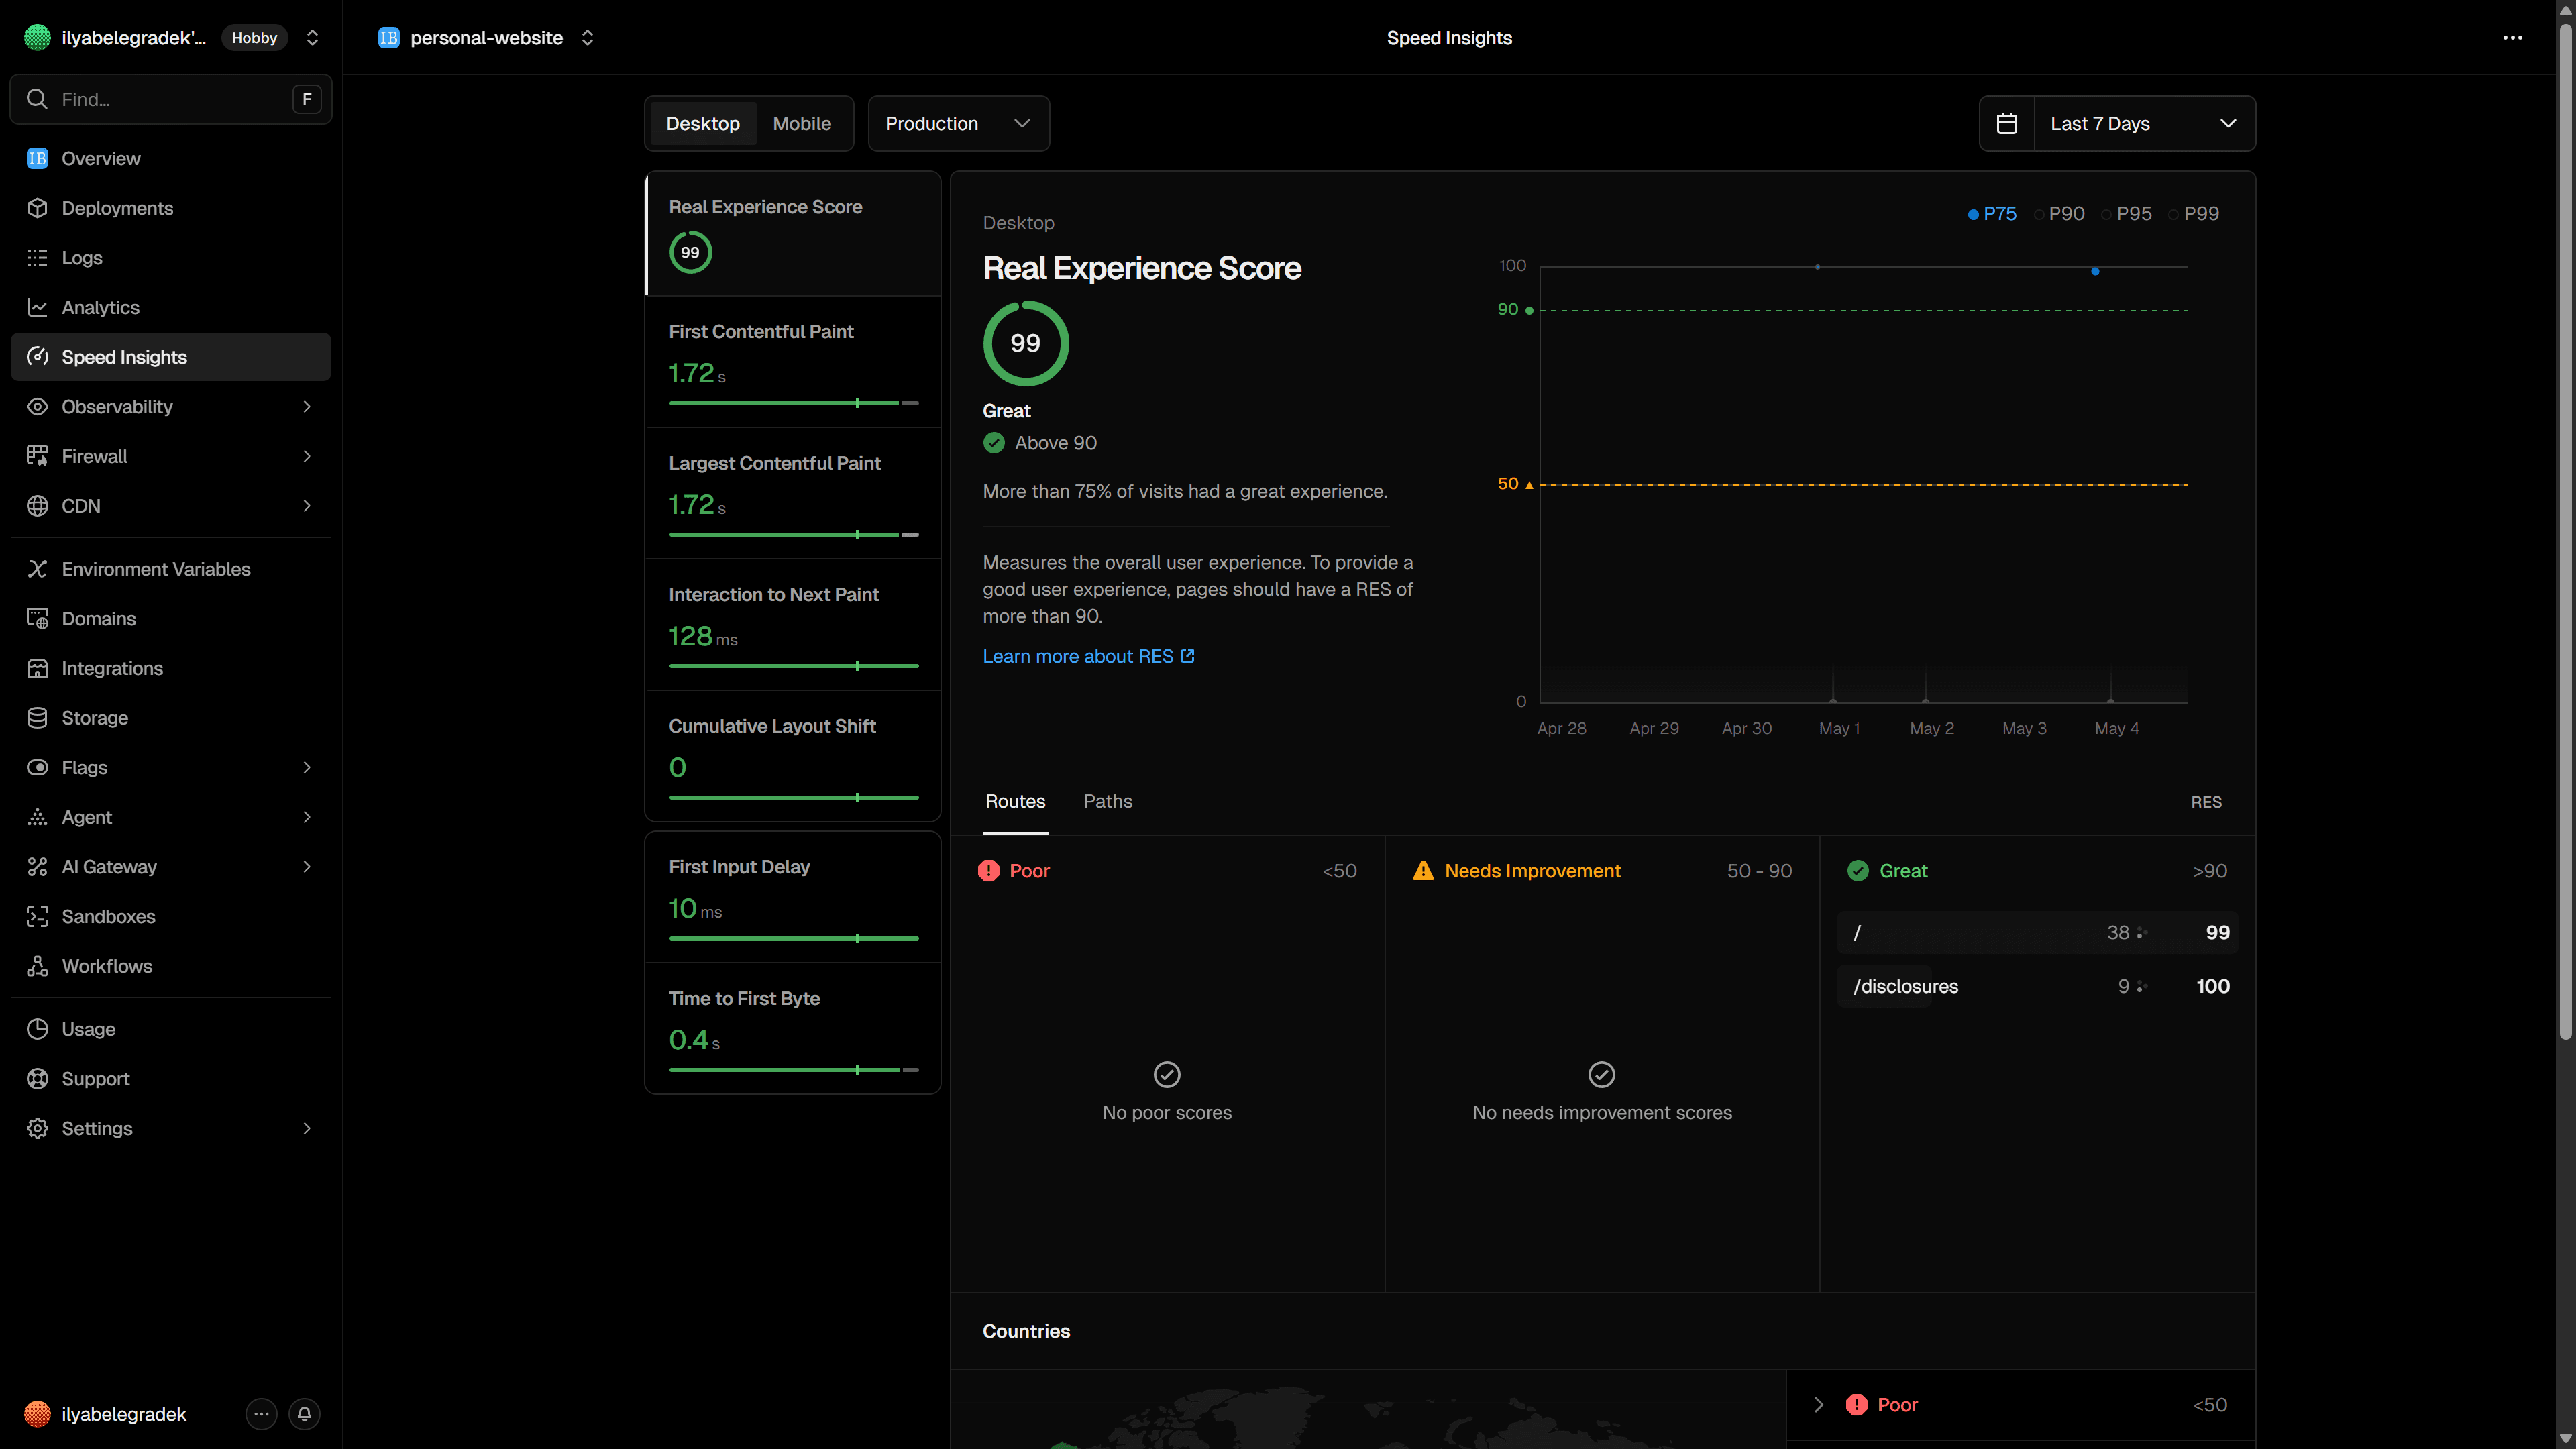Image resolution: width=2576 pixels, height=1449 pixels.
Task: Click the ilyabelegradek user avatar
Action: click(x=37, y=1414)
